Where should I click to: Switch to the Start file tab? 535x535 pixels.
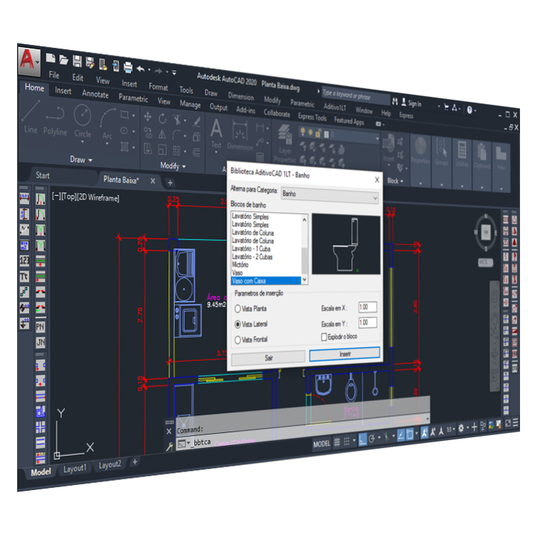coord(43,175)
